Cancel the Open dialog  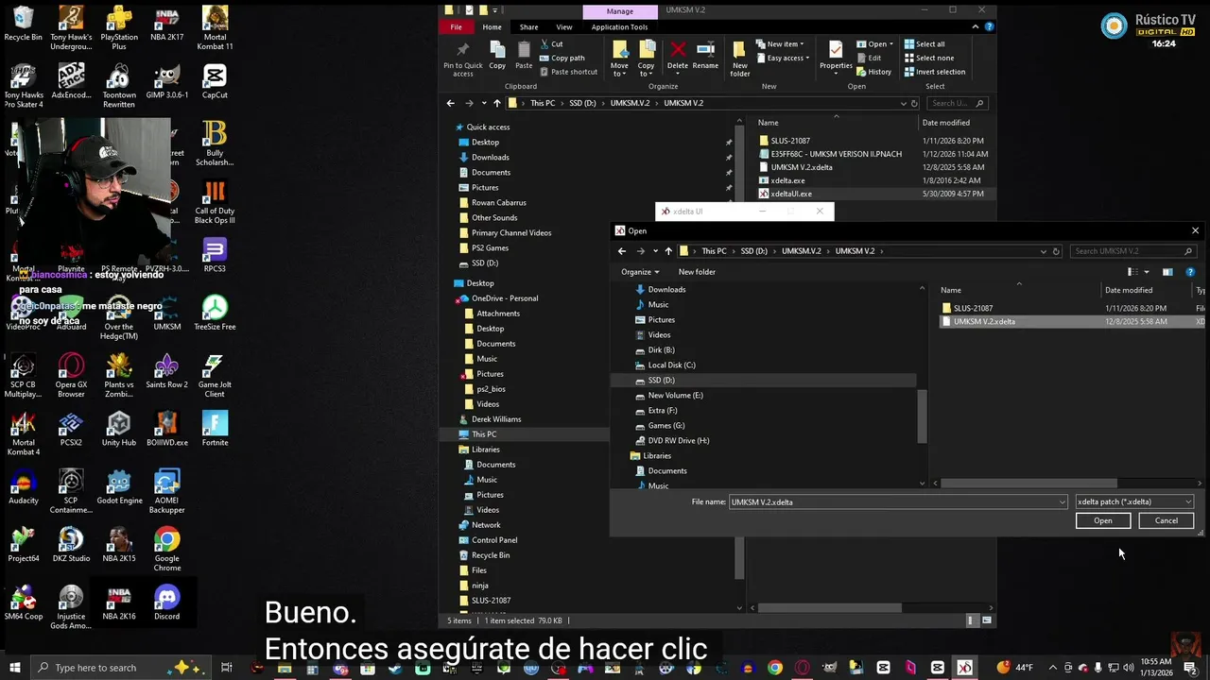pyautogui.click(x=1167, y=520)
